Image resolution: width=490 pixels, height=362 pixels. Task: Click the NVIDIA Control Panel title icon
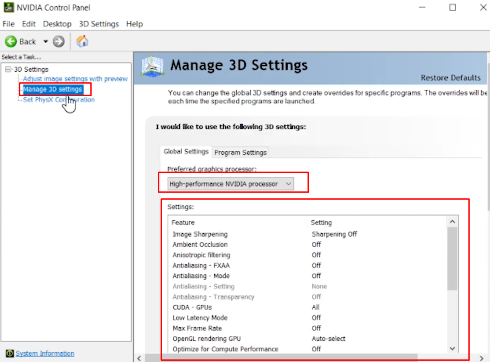pos(9,7)
